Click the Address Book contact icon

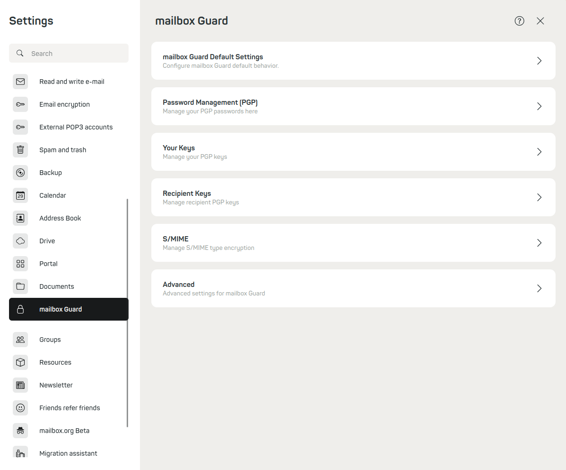tap(20, 218)
